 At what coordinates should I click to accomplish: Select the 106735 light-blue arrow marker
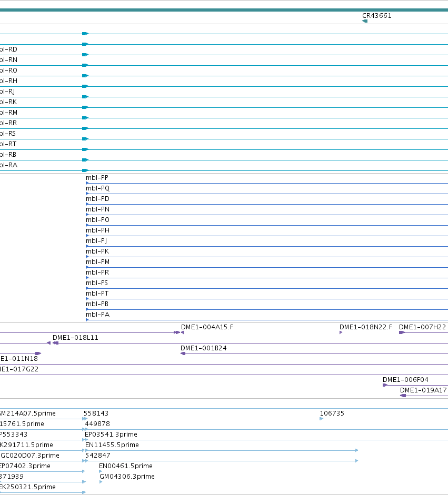coord(321,419)
